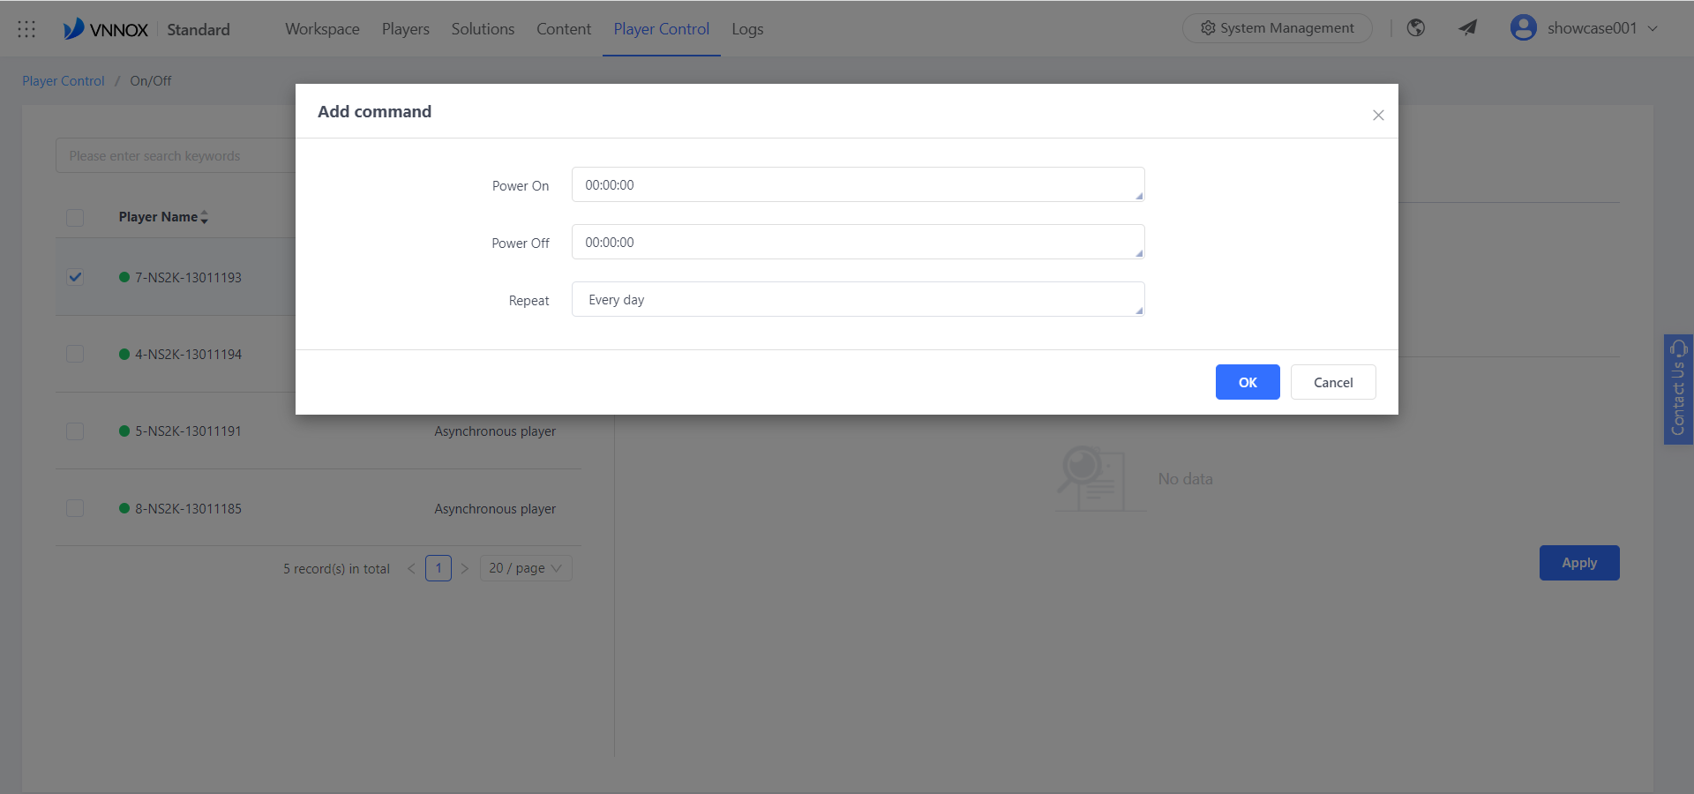The height and width of the screenshot is (794, 1694).
Task: Close the Add command dialog
Action: 1378,116
